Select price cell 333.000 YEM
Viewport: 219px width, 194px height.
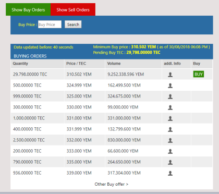click(84, 151)
